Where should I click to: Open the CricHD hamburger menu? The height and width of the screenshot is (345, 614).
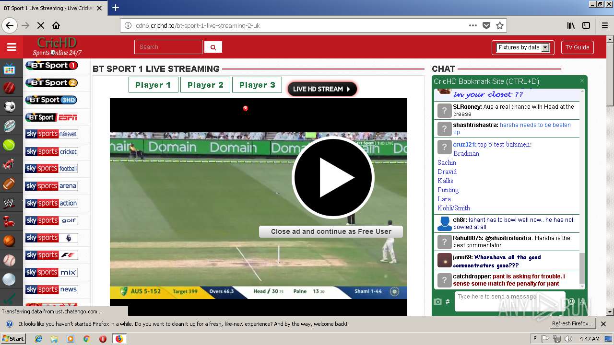(x=12, y=47)
